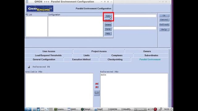Click the volume speaker icon in tray

(x=149, y=109)
